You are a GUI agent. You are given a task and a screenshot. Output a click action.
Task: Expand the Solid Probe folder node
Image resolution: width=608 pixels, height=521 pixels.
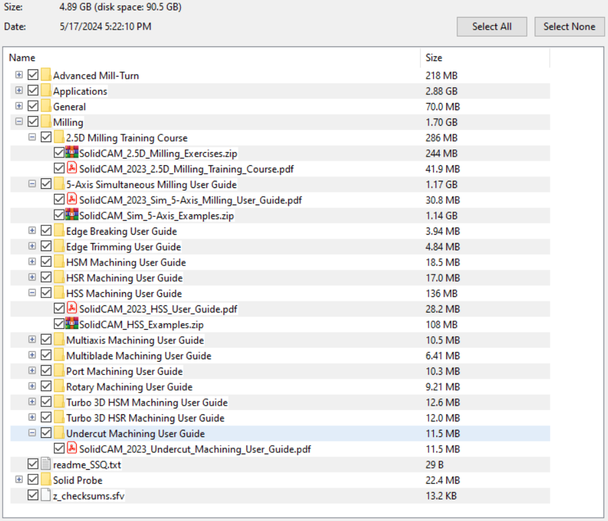19,480
